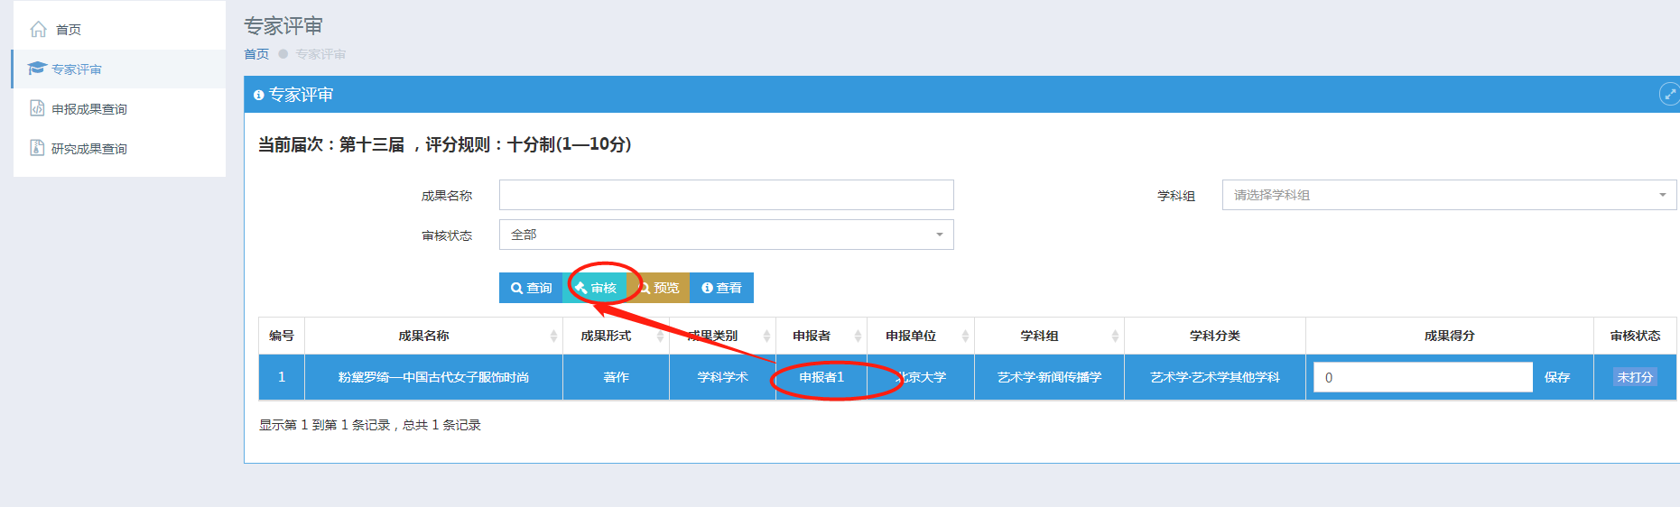Click 著作 cell in row 1
The height and width of the screenshot is (507, 1680).
pyautogui.click(x=616, y=377)
